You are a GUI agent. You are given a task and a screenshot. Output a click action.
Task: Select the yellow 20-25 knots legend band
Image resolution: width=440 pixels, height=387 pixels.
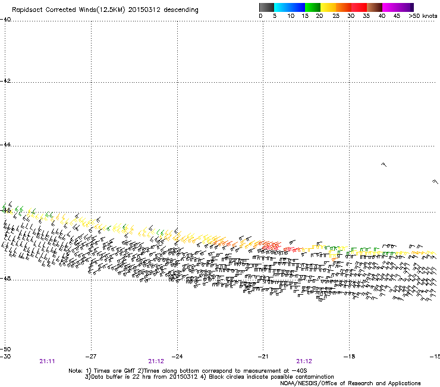[328, 7]
